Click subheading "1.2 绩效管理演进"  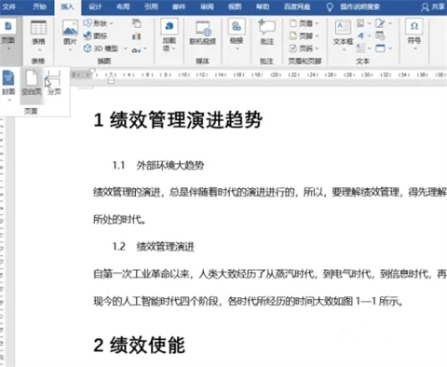(154, 247)
